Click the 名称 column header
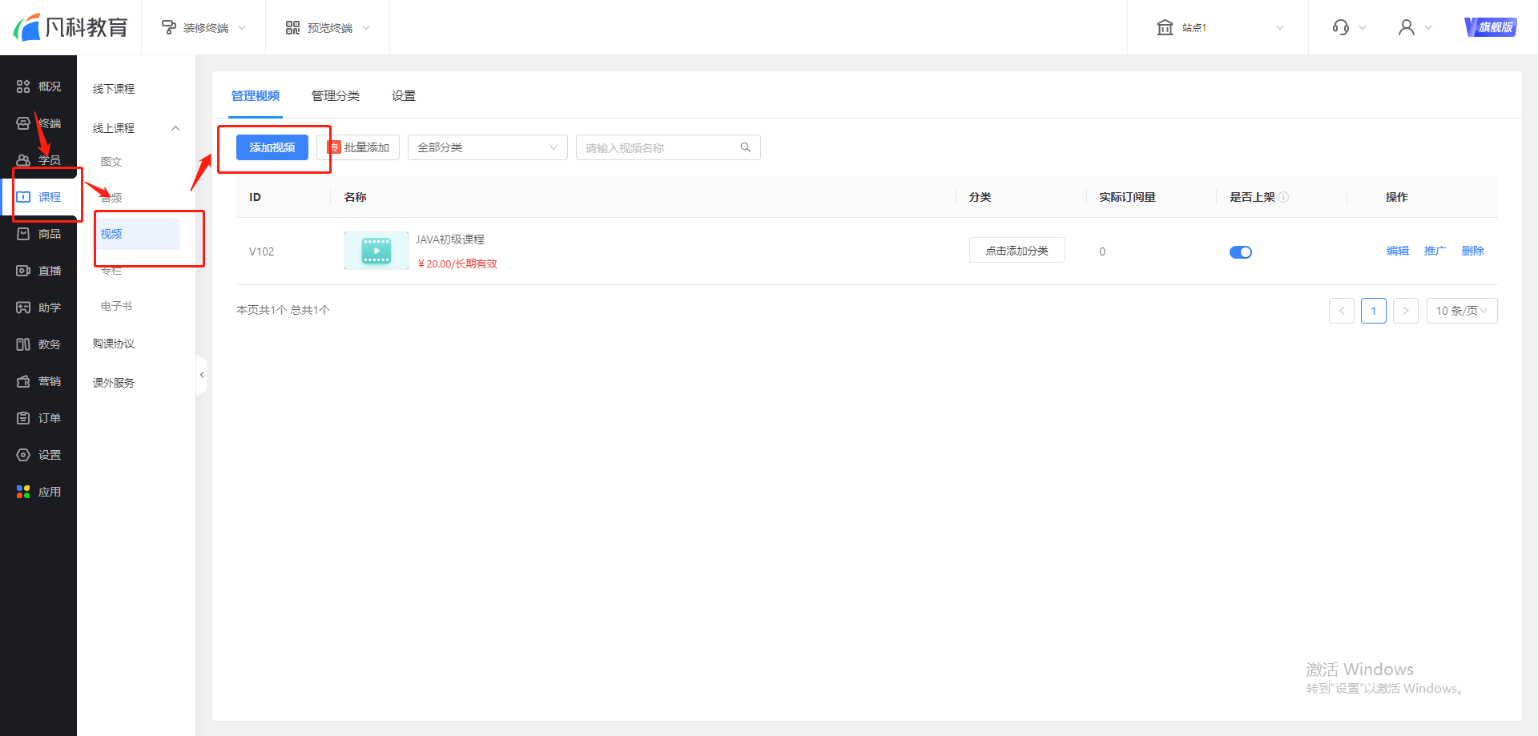Viewport: 1538px width, 736px height. tap(356, 197)
